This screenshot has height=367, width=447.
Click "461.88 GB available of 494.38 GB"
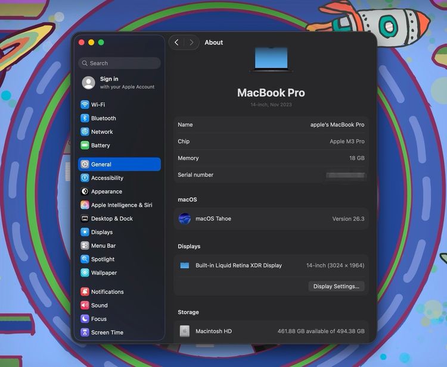[x=321, y=331]
